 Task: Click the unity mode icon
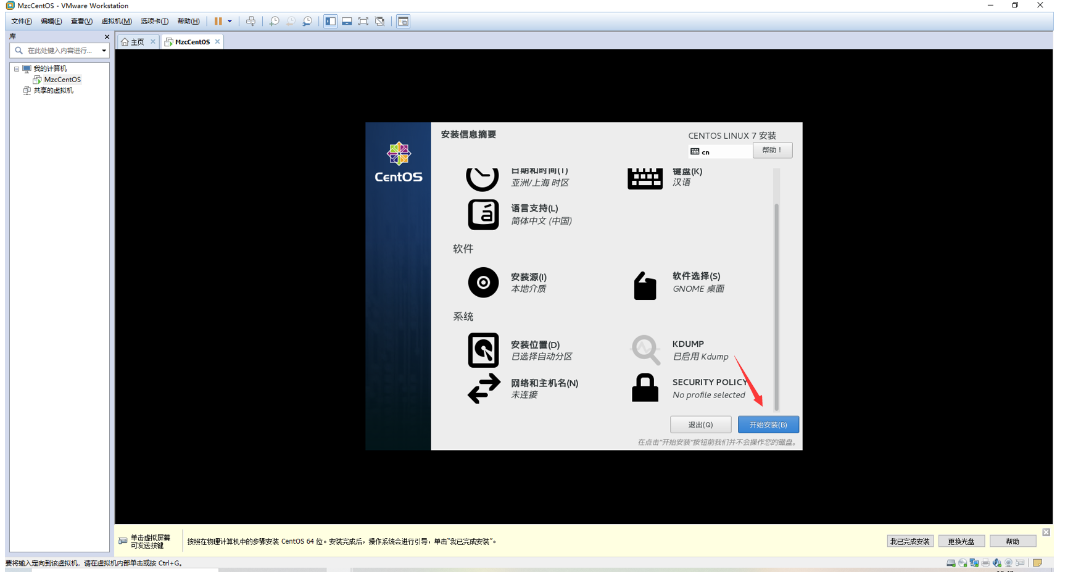[x=380, y=21]
